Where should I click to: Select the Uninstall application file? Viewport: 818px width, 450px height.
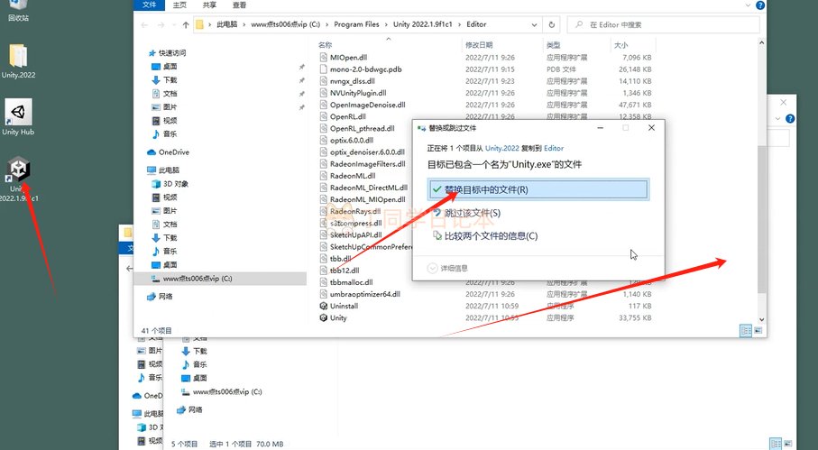point(344,306)
